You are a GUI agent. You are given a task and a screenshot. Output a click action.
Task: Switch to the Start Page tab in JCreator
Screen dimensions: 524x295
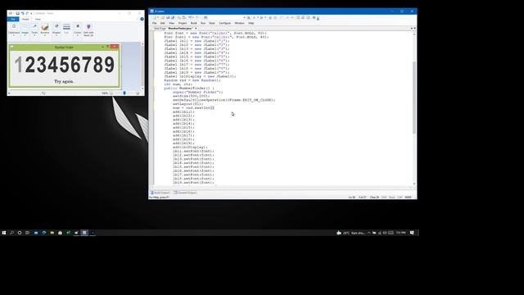pos(160,29)
